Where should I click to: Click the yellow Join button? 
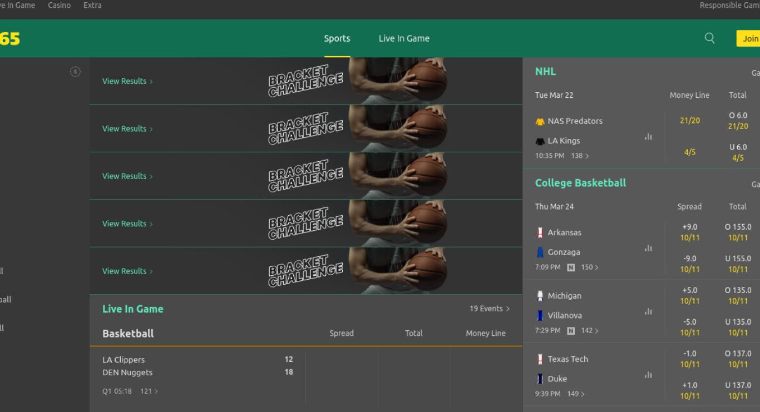[x=748, y=38]
